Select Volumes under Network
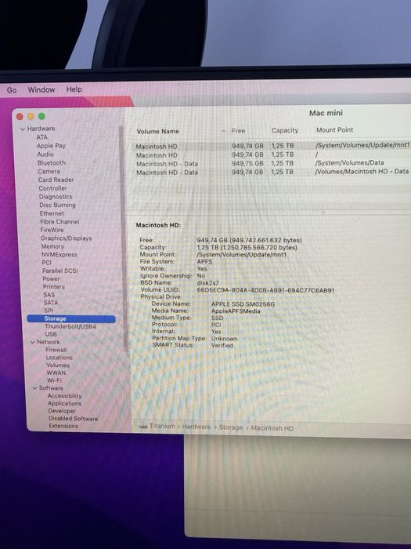The height and width of the screenshot is (549, 411). [58, 365]
